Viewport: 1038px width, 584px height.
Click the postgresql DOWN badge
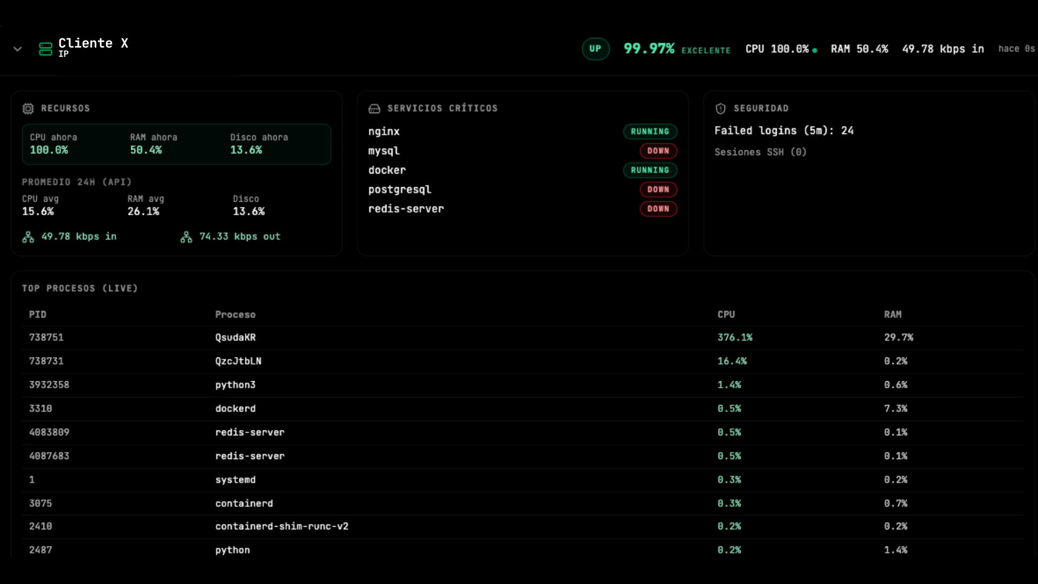pos(658,189)
